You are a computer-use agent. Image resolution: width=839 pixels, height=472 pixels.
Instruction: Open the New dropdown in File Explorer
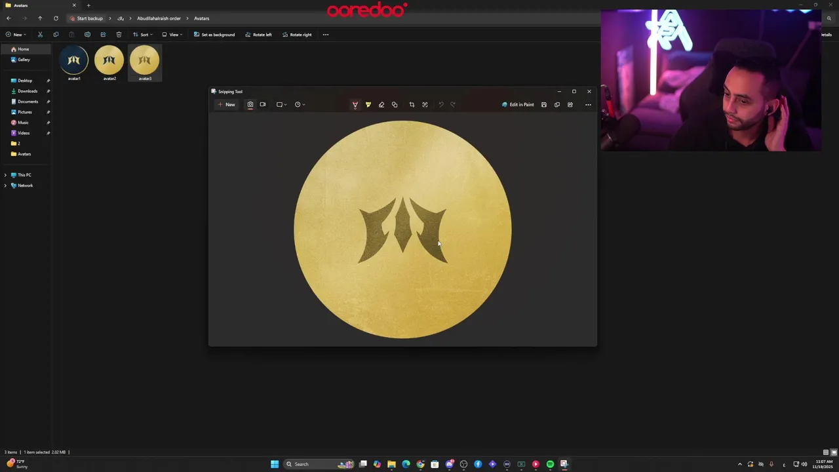pyautogui.click(x=16, y=35)
